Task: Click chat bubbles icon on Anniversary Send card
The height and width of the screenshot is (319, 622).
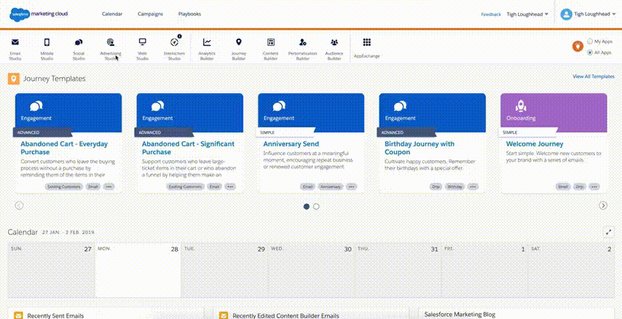Action: pos(279,106)
